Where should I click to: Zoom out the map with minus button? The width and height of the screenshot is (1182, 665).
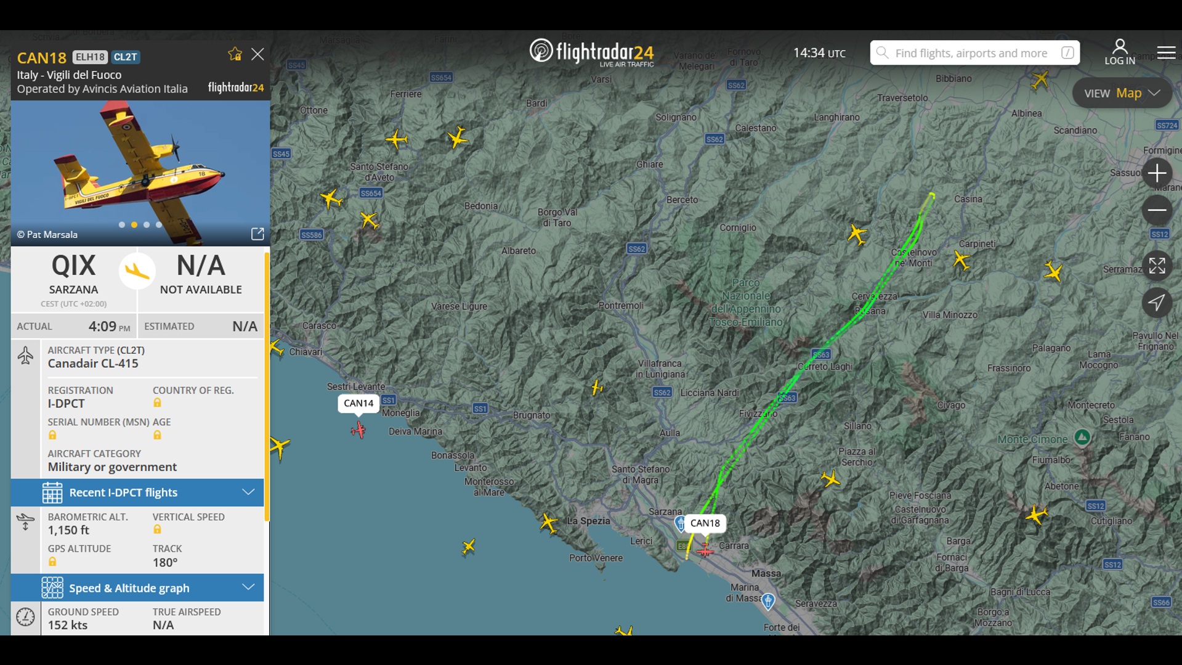[1157, 210]
